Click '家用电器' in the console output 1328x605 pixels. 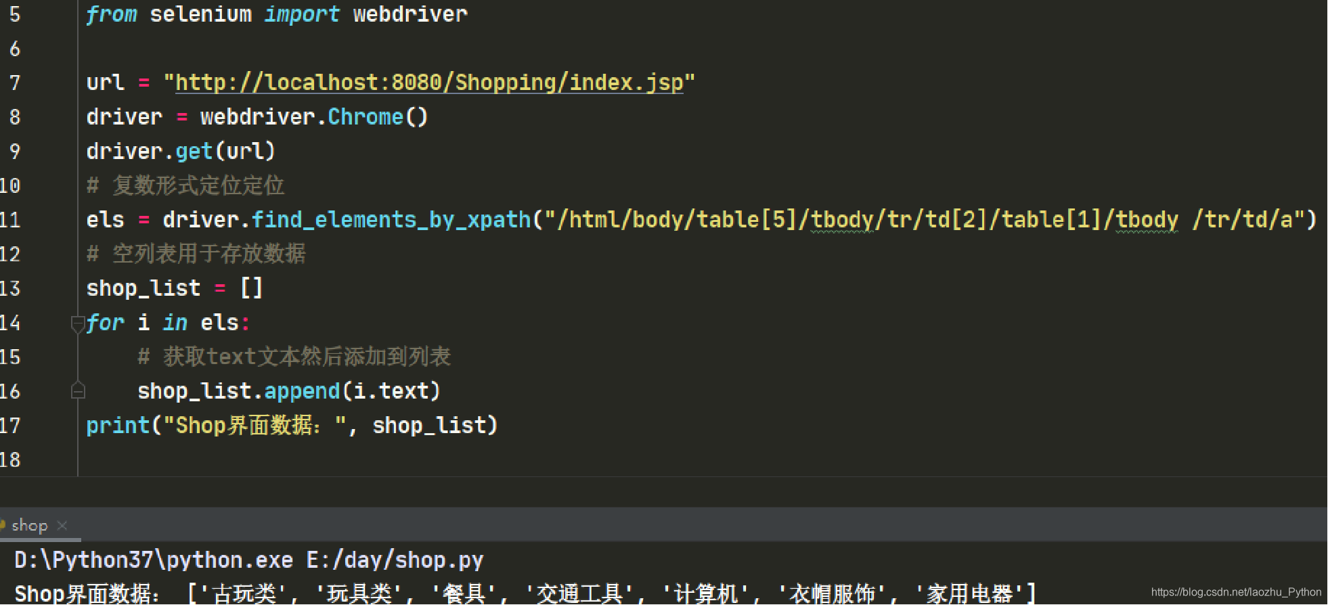pos(969,593)
